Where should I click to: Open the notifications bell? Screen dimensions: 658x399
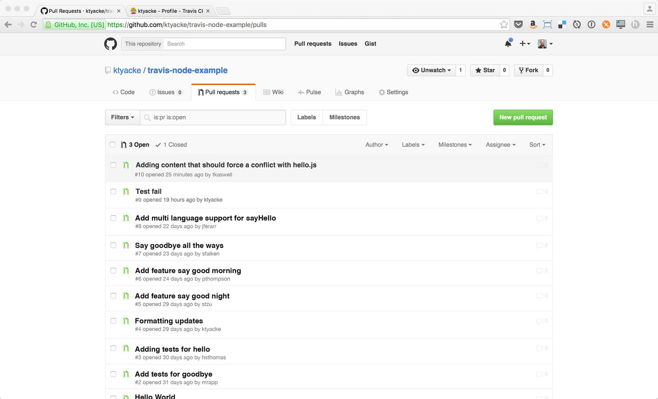[508, 43]
